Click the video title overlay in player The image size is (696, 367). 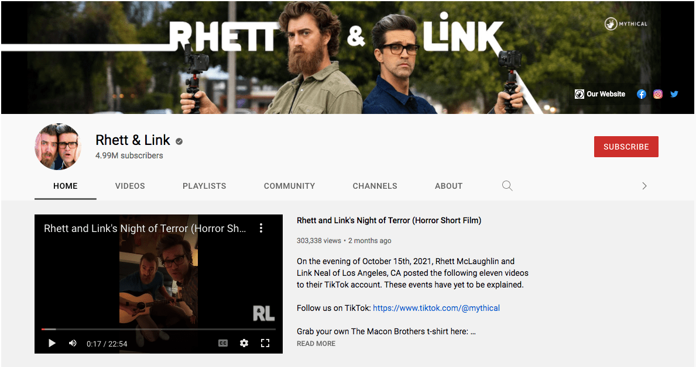point(145,228)
